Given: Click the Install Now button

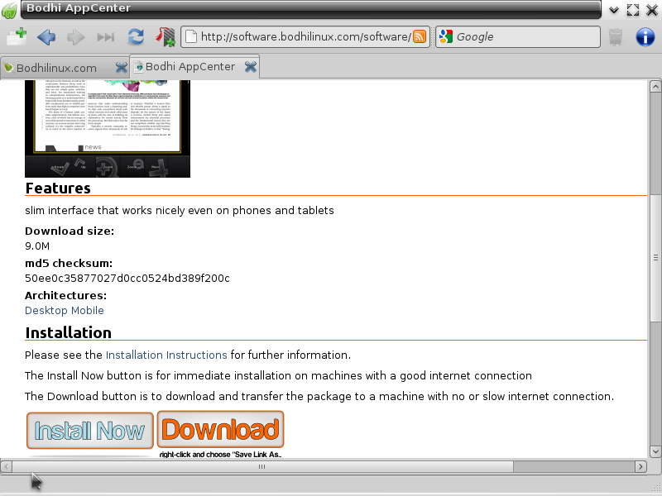Looking at the screenshot, I should tap(90, 431).
